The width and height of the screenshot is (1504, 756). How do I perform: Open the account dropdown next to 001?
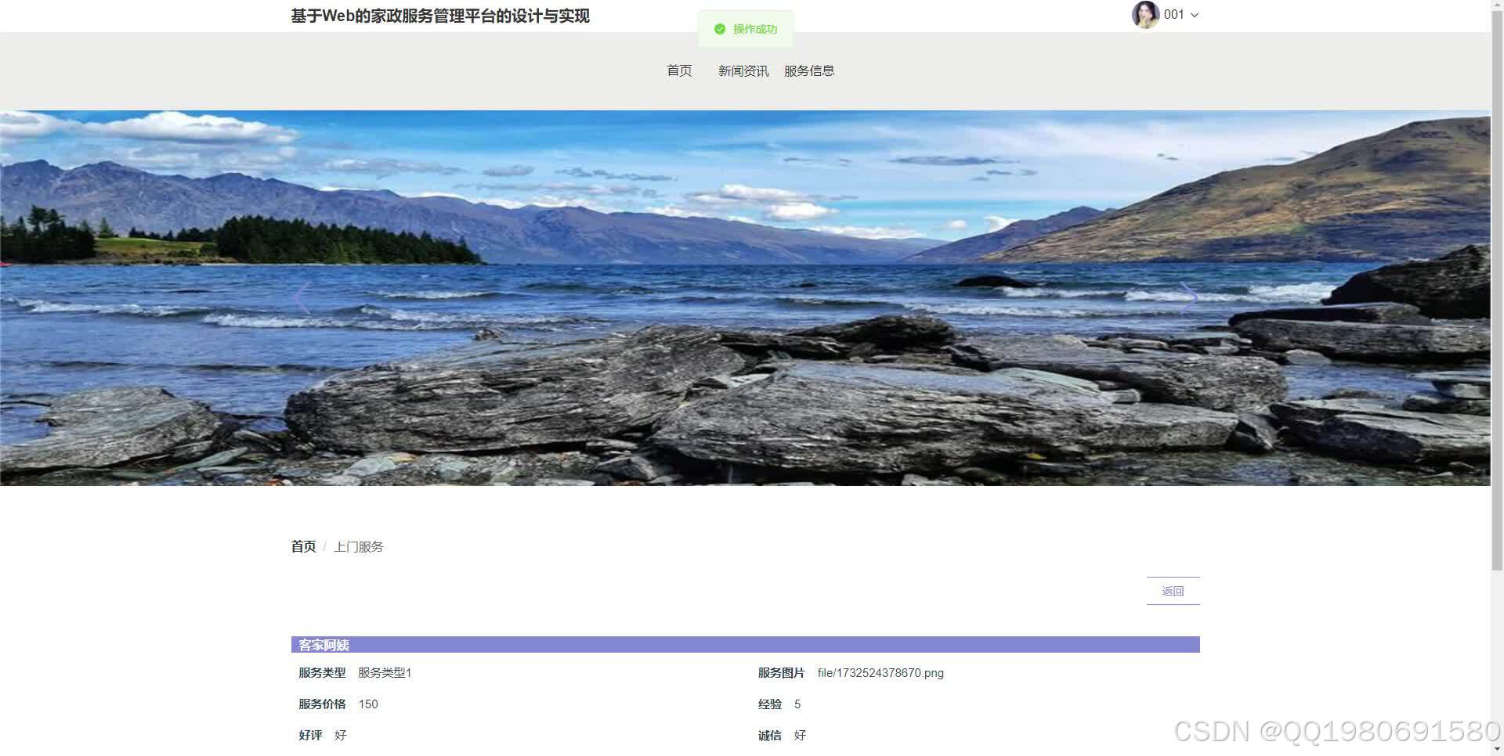pyautogui.click(x=1194, y=14)
